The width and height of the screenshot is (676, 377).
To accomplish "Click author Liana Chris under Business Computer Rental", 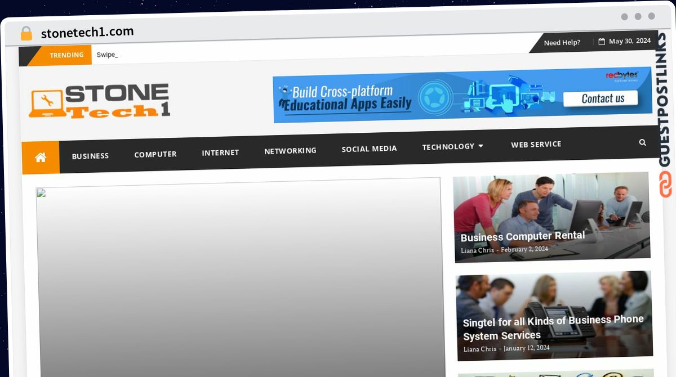I will (x=477, y=250).
